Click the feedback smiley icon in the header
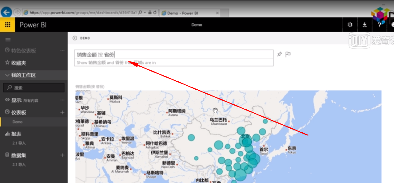This screenshot has width=394, height=183. [x=392, y=25]
